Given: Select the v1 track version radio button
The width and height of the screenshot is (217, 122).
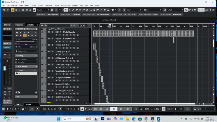Looking at the screenshot, I should click(x=17, y=73).
